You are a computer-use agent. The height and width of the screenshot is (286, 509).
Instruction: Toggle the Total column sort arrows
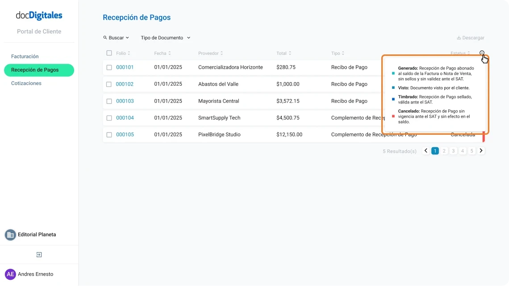pos(290,53)
